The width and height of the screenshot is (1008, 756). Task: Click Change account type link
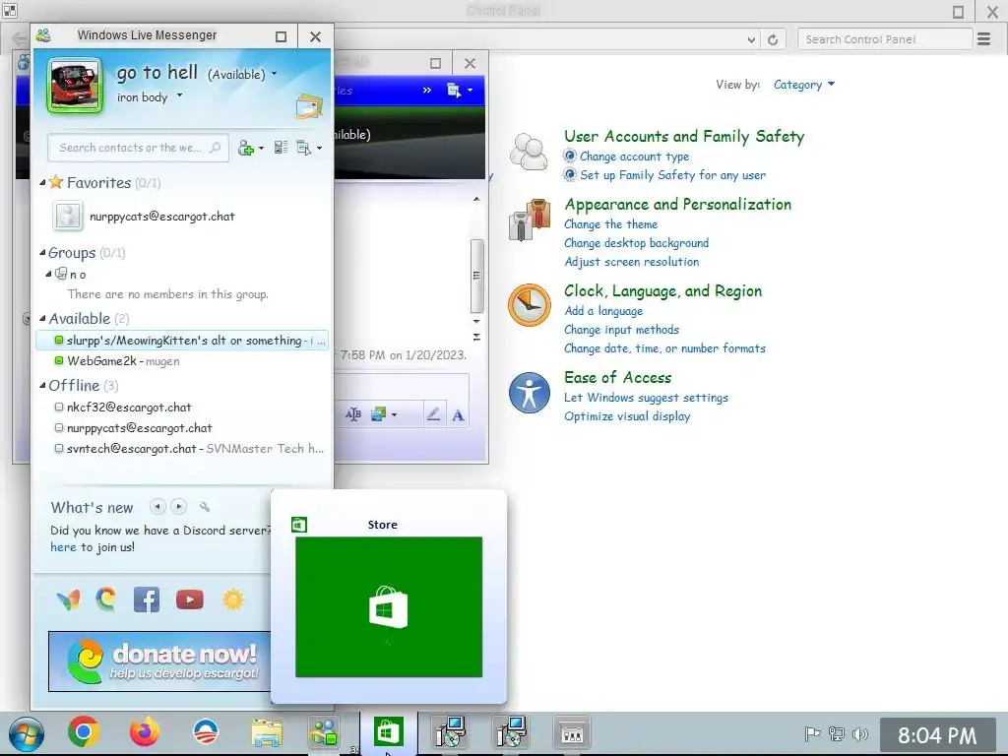pyautogui.click(x=634, y=157)
